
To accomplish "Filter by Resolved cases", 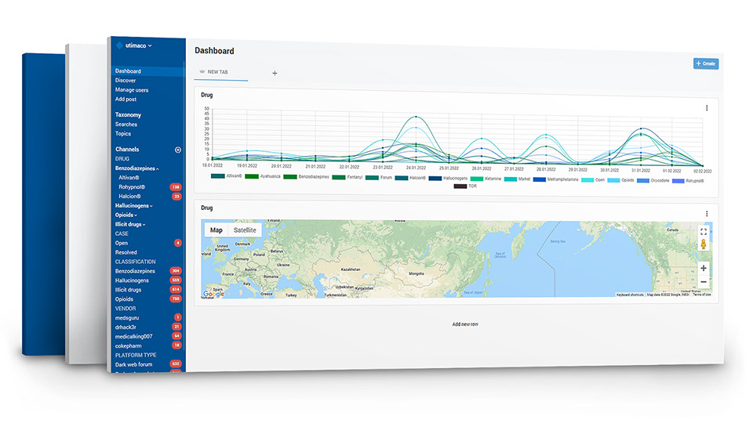I will pyautogui.click(x=125, y=252).
